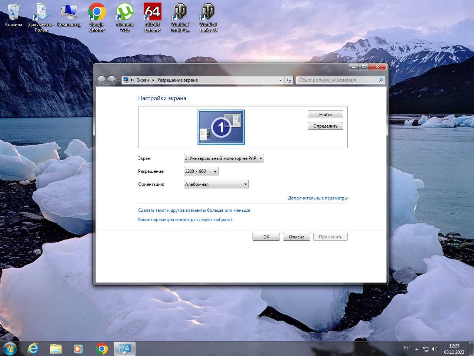474x356 pixels.
Task: Click the forward navigation arrow
Action: pyautogui.click(x=111, y=80)
